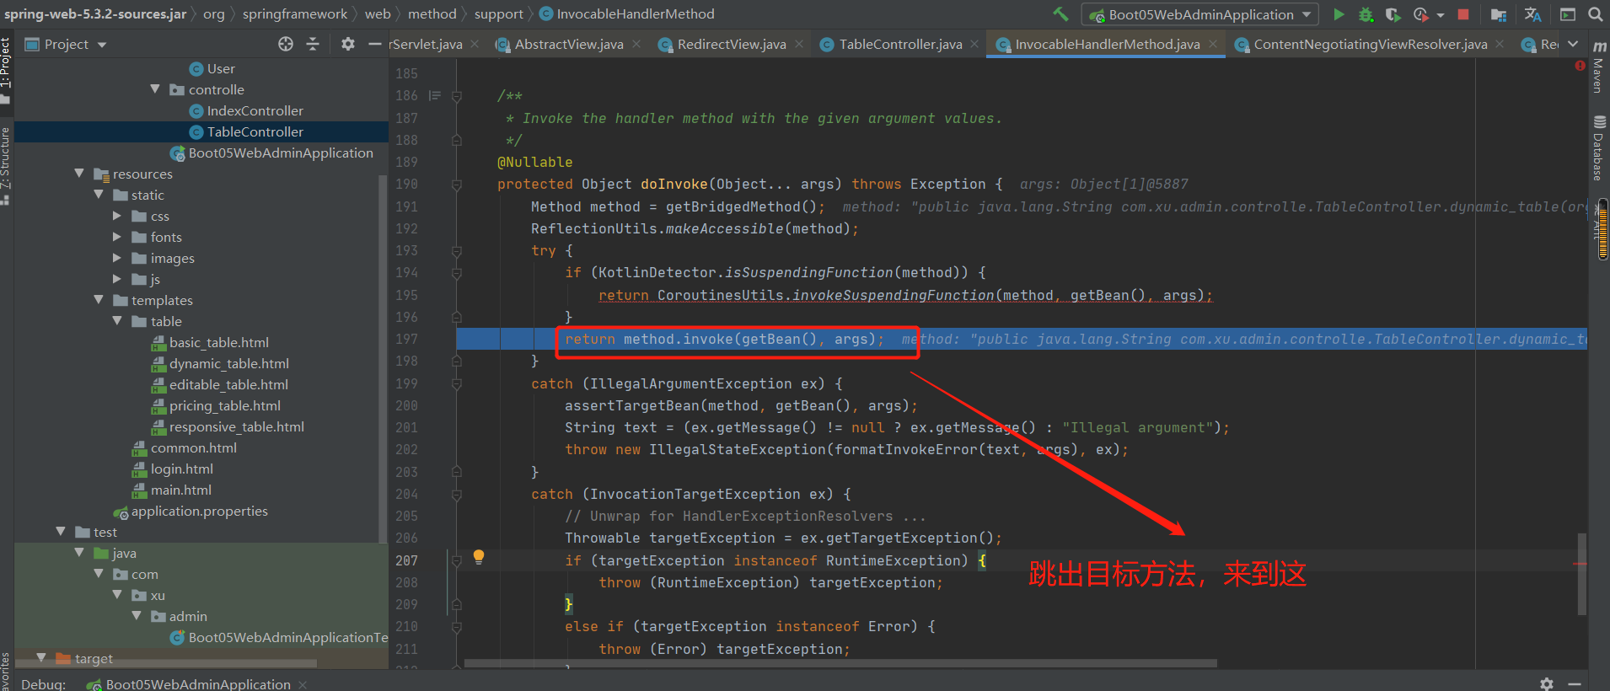Viewport: 1610px width, 691px height.
Task: Toggle the Maven tool window
Action: [x=1599, y=67]
